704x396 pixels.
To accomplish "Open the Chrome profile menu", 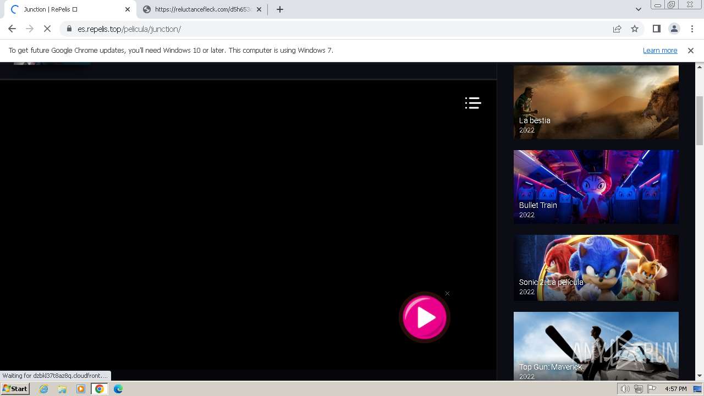I will [x=674, y=29].
